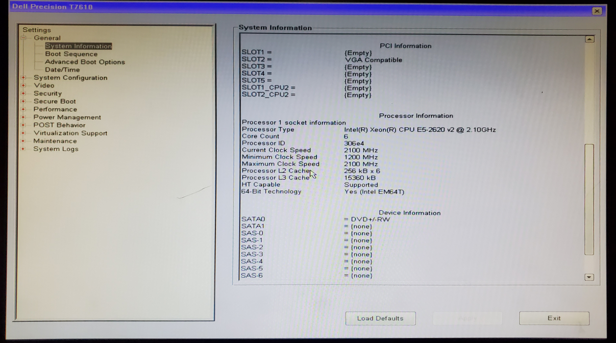Expand the System Configuration tree node
This screenshot has width=616, height=343.
click(24, 78)
